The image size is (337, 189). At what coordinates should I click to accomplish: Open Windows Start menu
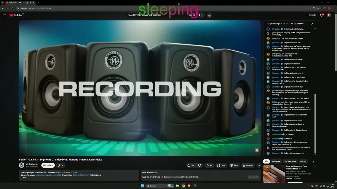[x=142, y=186]
